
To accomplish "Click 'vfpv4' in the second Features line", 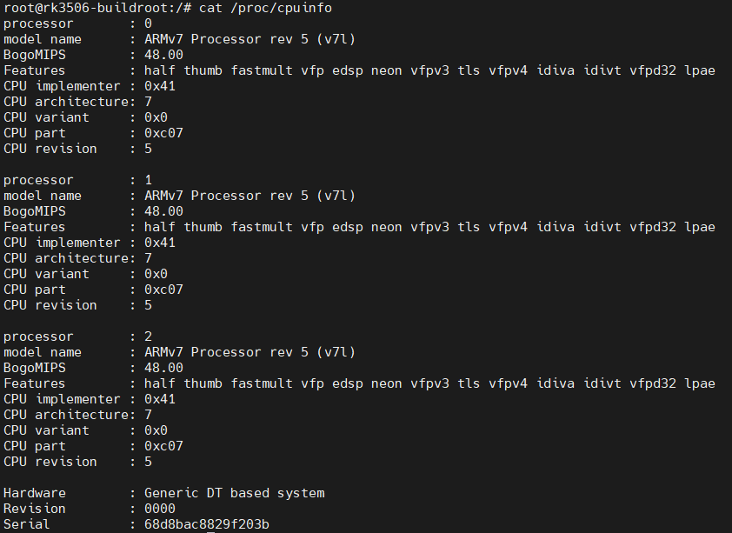I will tap(508, 227).
